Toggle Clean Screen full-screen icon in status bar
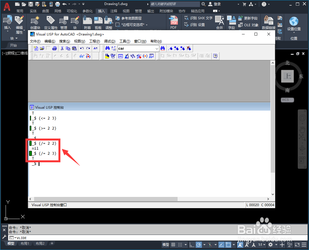Image resolution: width=309 pixels, height=250 pixels. point(297,245)
